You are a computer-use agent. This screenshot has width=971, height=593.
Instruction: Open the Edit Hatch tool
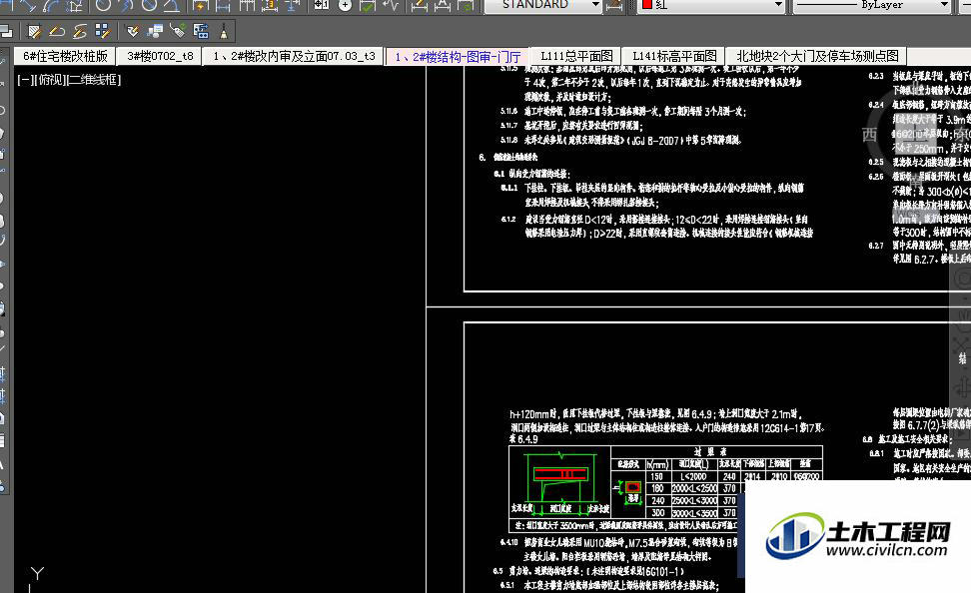point(35,31)
